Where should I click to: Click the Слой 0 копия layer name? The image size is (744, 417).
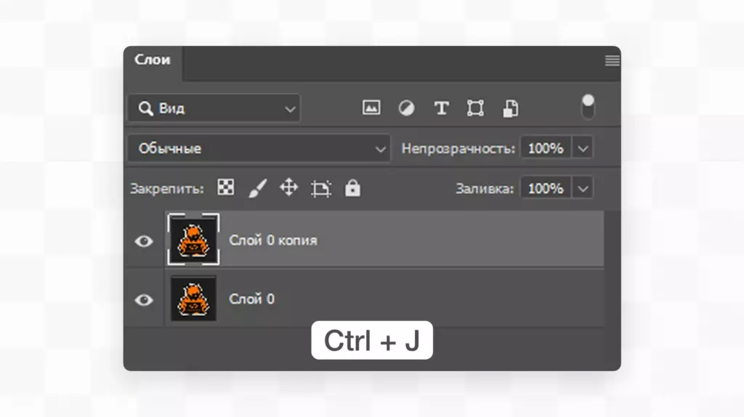[x=273, y=240]
